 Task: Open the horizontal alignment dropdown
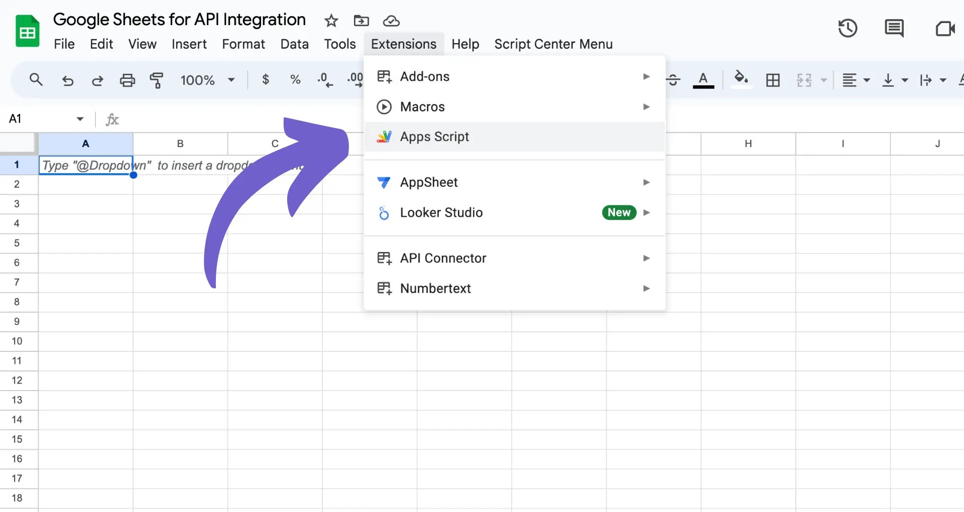coord(866,80)
